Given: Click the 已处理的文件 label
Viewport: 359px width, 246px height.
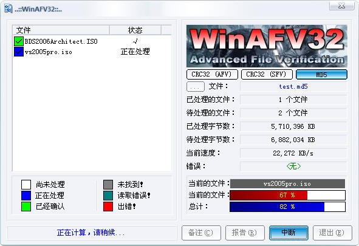Looking at the screenshot, I should 210,100.
